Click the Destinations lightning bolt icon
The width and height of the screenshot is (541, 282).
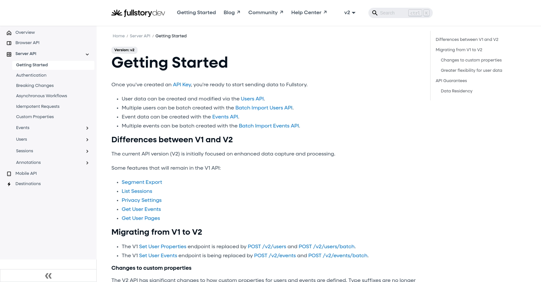9,184
